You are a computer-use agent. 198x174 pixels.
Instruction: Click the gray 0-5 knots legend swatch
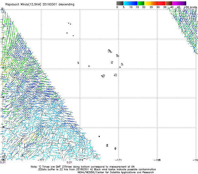pyautogui.click(x=120, y=3)
